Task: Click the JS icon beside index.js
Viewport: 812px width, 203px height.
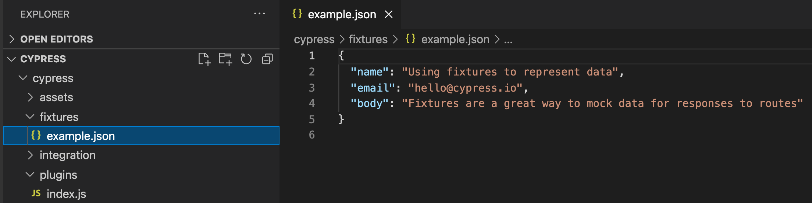Action: pos(36,193)
